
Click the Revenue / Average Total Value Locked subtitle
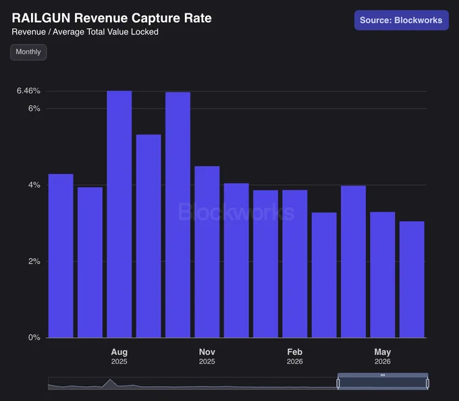pos(85,32)
